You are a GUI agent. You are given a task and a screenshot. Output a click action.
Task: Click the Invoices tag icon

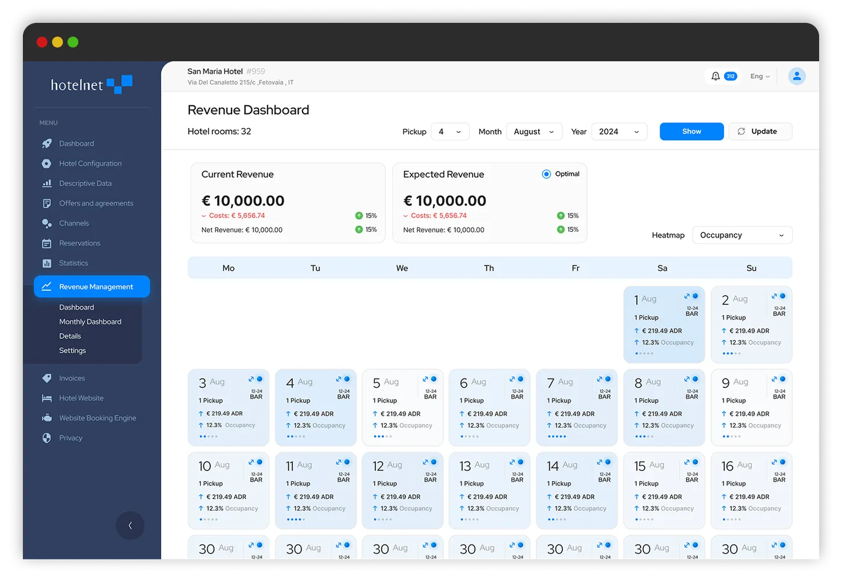pos(46,378)
